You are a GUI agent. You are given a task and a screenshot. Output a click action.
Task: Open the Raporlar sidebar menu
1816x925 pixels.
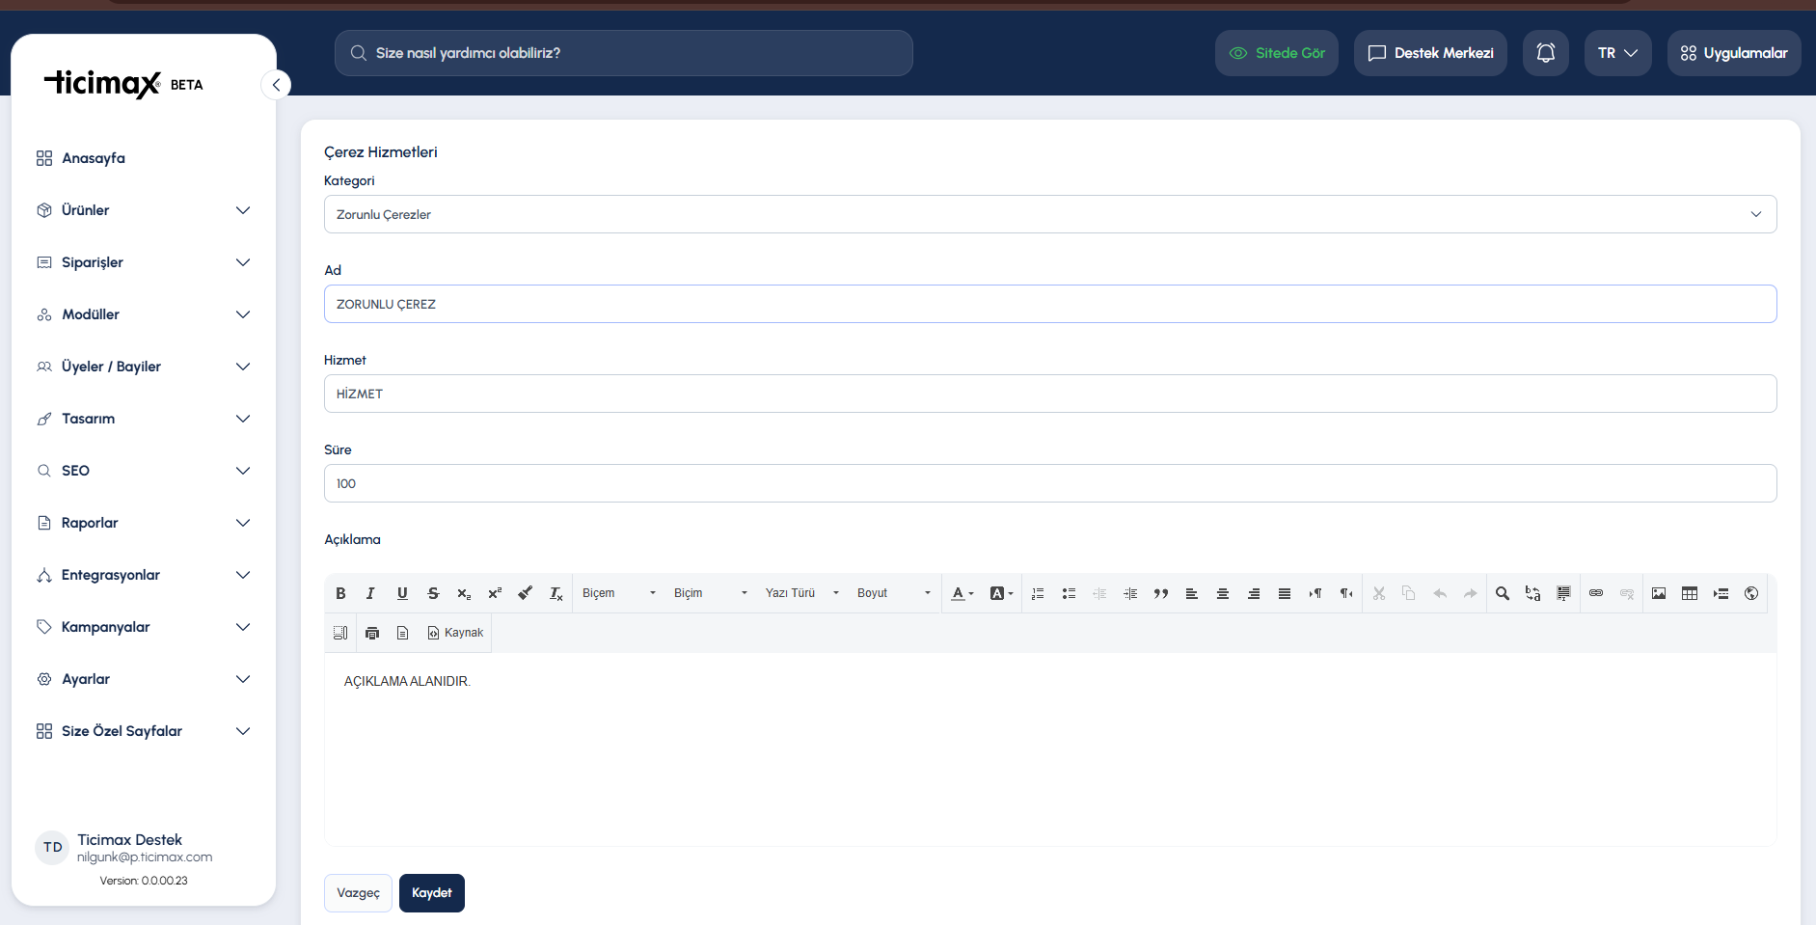click(144, 523)
